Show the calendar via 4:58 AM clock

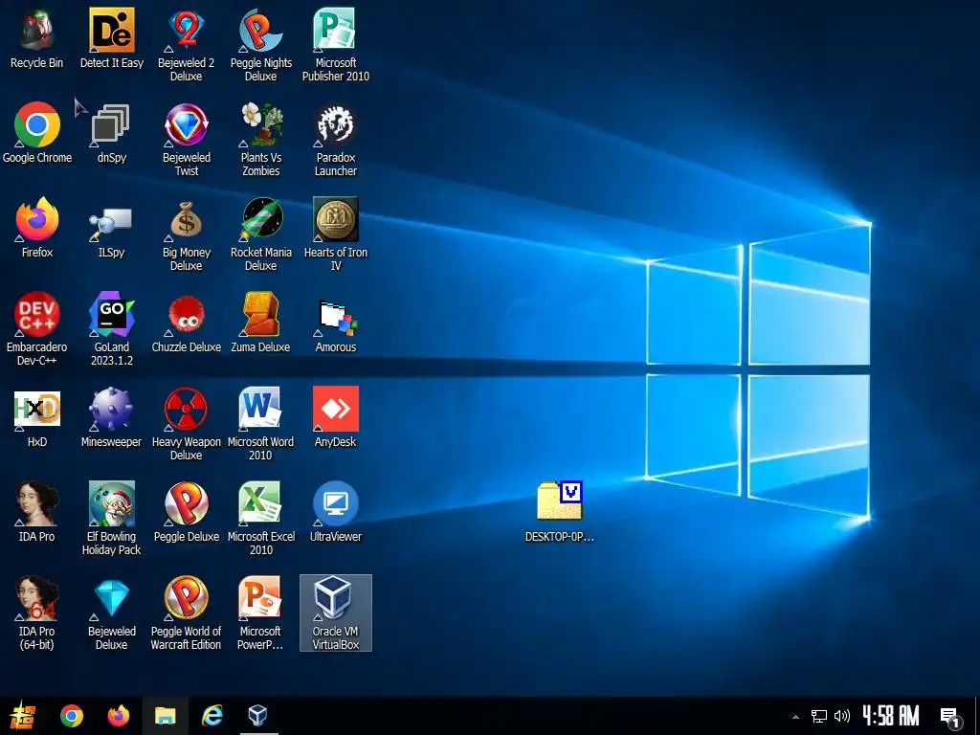pos(891,716)
